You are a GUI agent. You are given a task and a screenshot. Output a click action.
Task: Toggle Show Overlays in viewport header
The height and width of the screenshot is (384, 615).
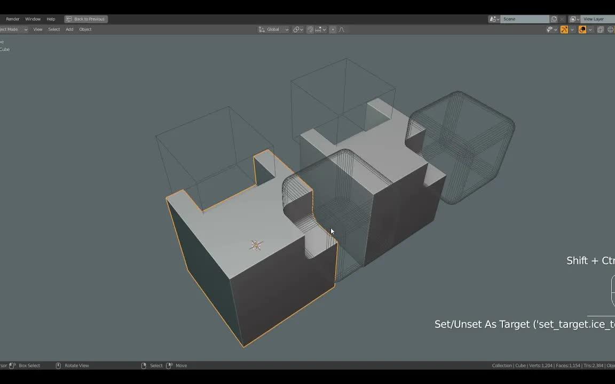tap(582, 29)
